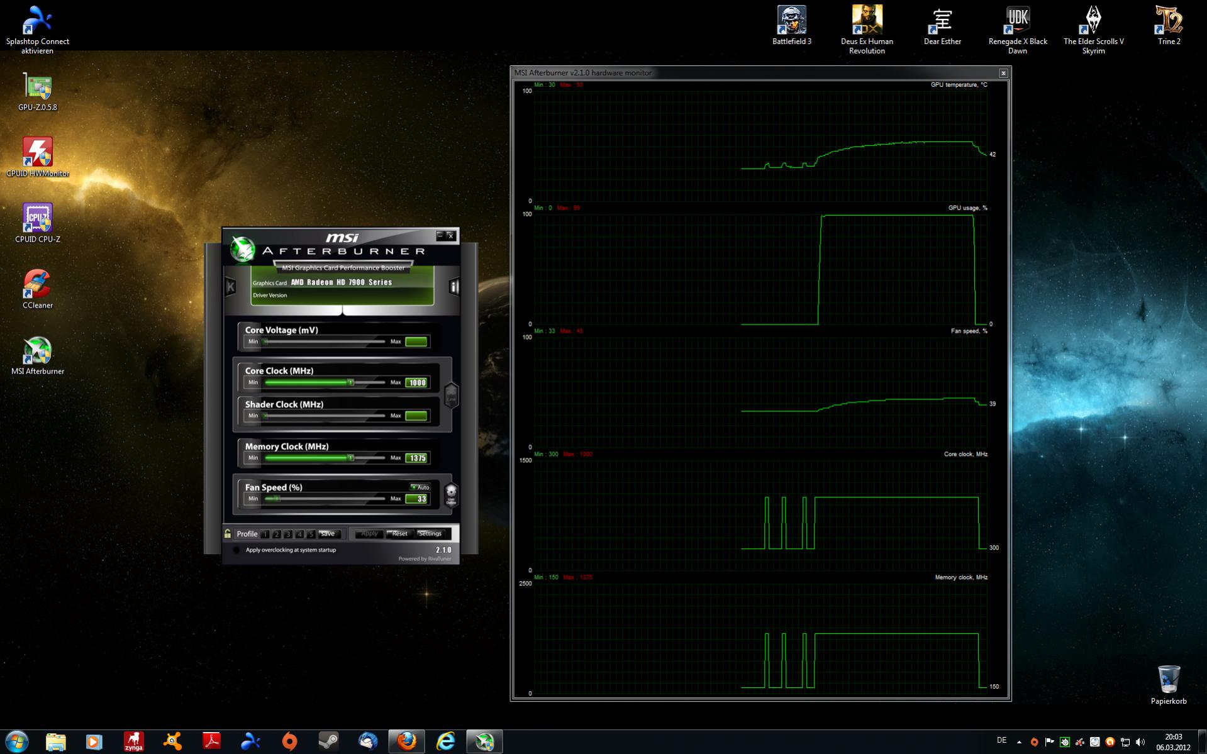Screen dimensions: 1207x754
Task: Click the GPU usage graph
Action: pos(760,269)
